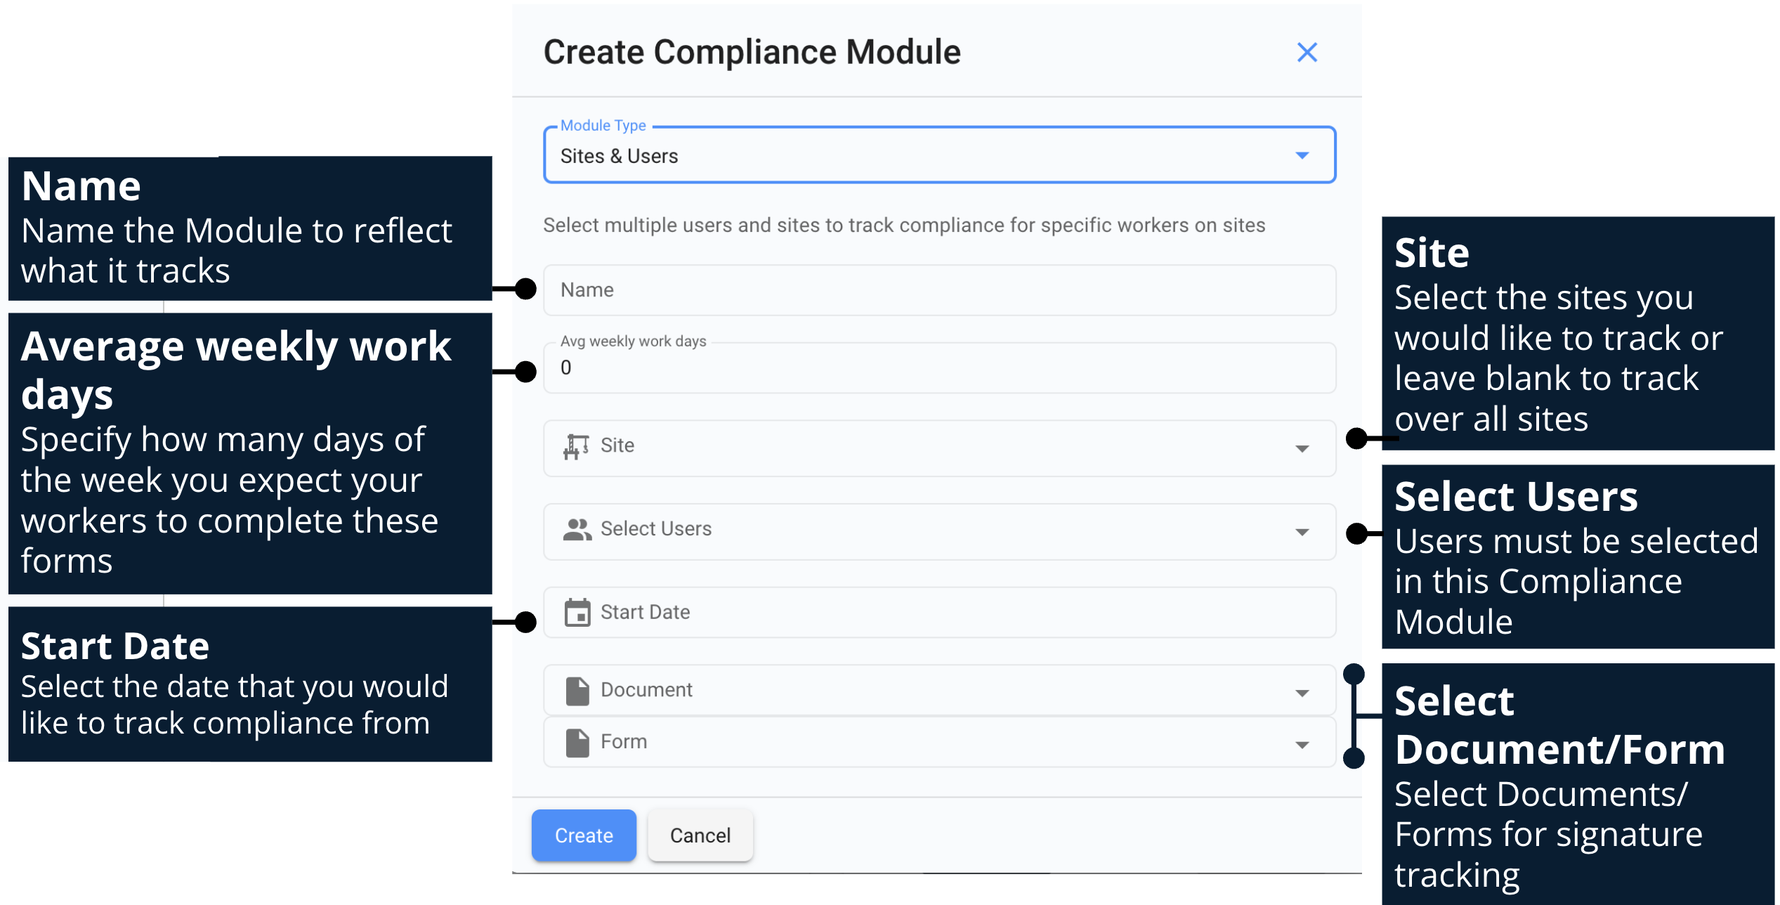Expand the Form dropdown arrow
This screenshot has width=1780, height=905.
click(1302, 745)
